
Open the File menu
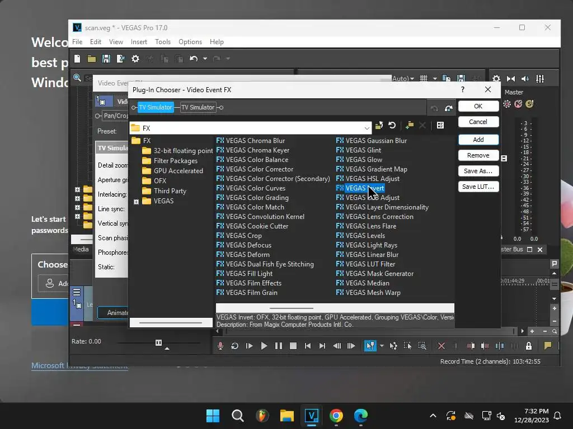tap(77, 42)
